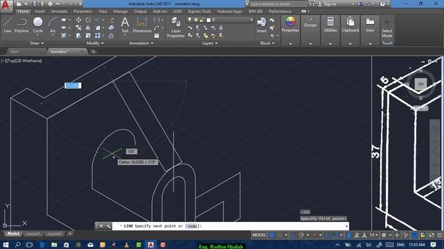Click the Open file icon in quick access
The image size is (444, 249).
coord(26,4)
